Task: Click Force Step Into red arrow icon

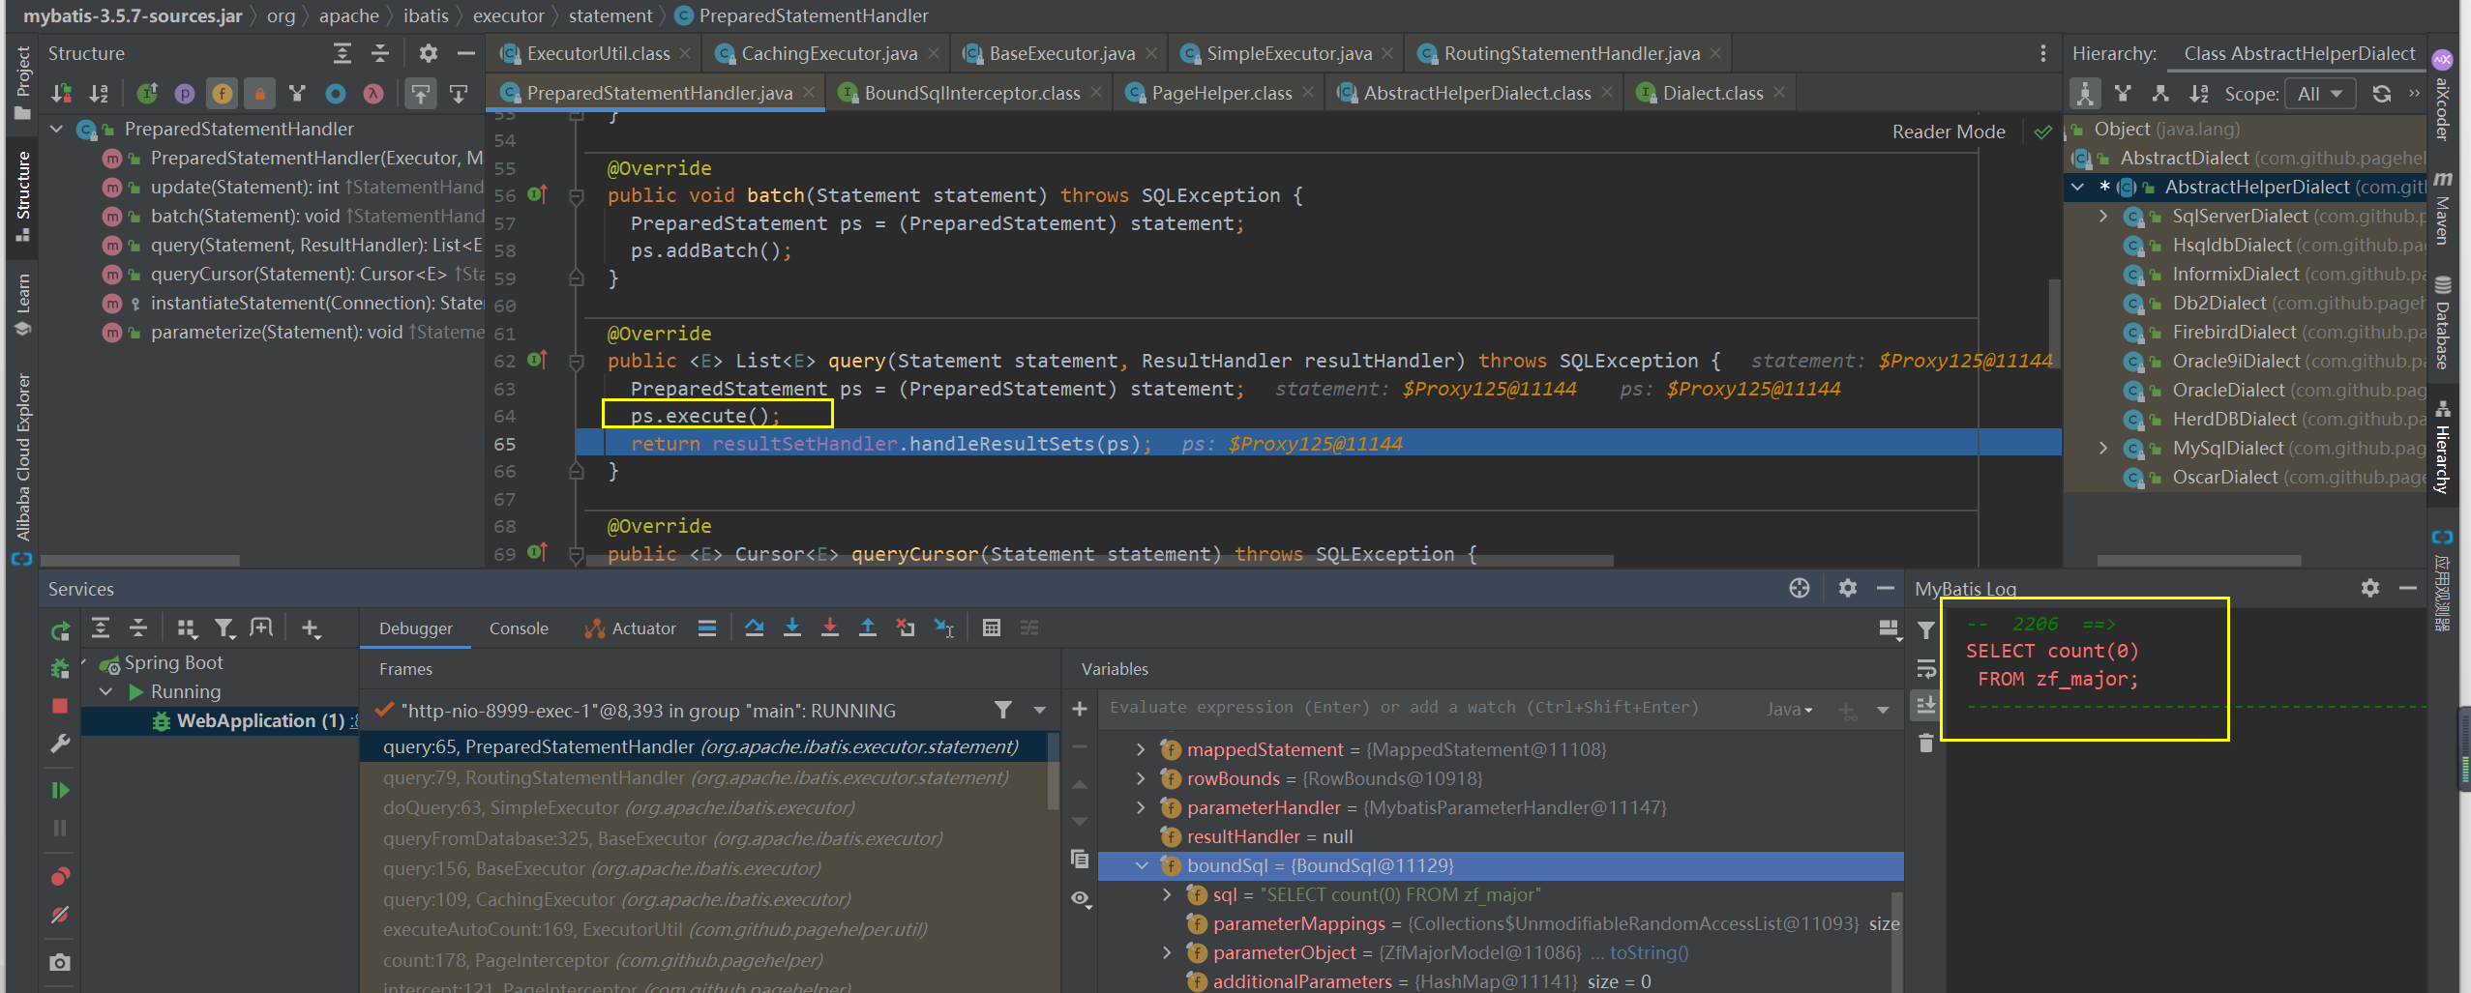Action: point(830,628)
